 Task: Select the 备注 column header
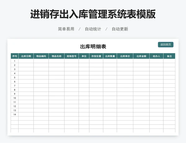click(169, 56)
